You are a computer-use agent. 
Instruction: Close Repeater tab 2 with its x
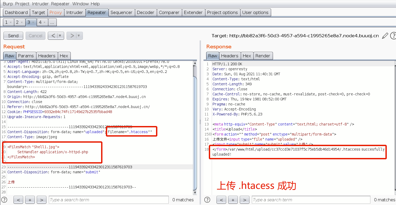(x=22, y=22)
